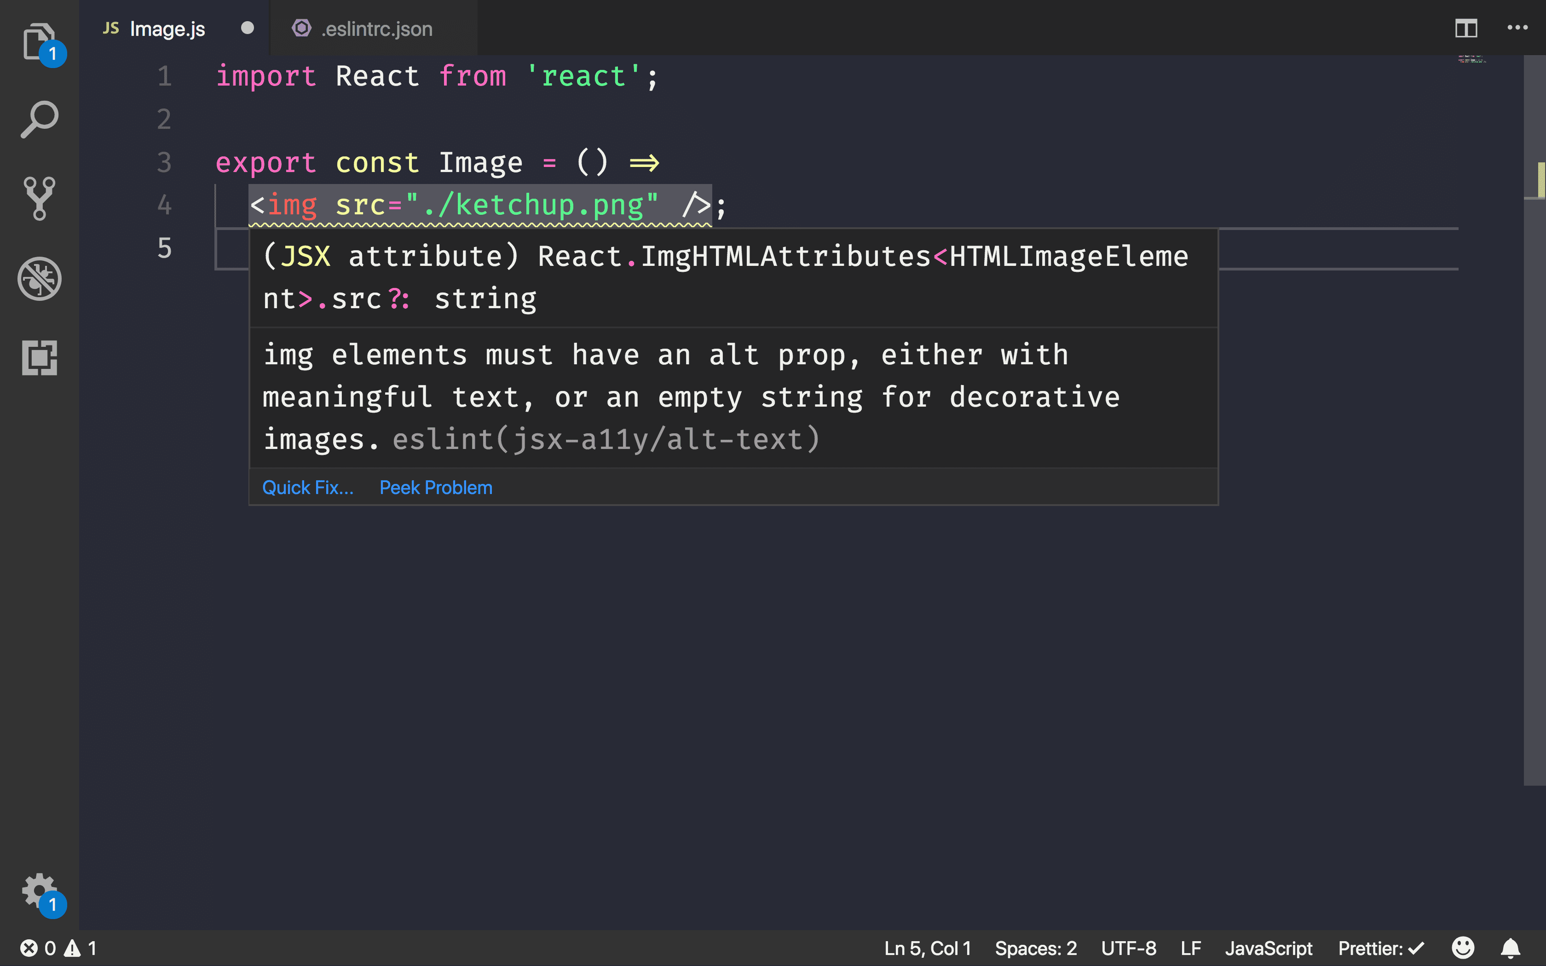Click the split editor icon in toolbar
This screenshot has height=966, width=1546.
[x=1466, y=28]
